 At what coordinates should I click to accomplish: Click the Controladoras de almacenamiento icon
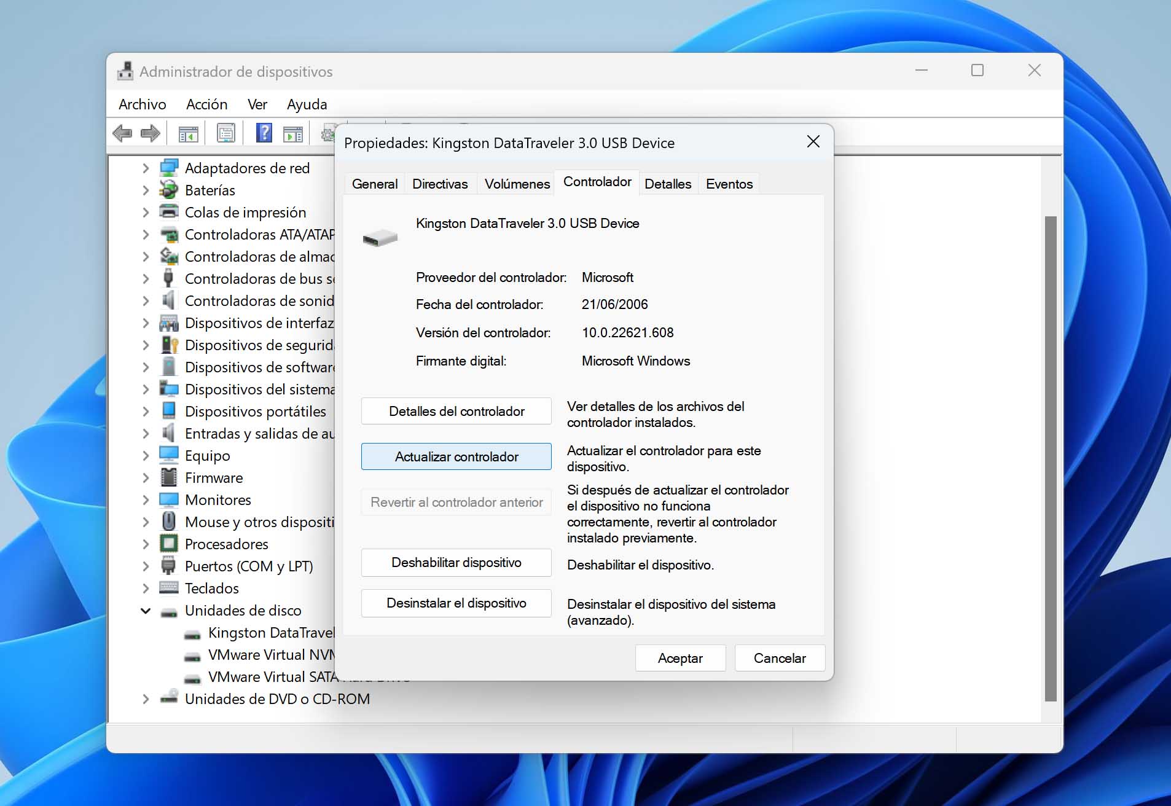pyautogui.click(x=169, y=256)
